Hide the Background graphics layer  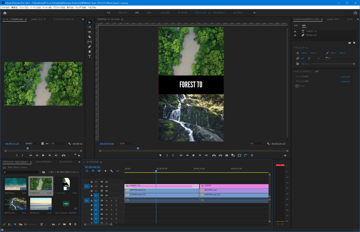295,35
